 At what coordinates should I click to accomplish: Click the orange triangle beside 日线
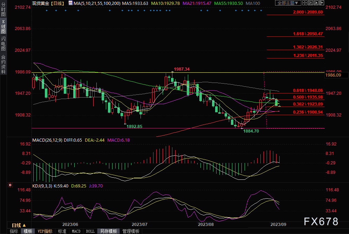pos(24,225)
